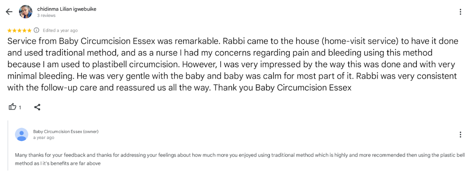The image size is (471, 180).
Task: Click the like count next to thumbs-up
Action: pos(20,108)
